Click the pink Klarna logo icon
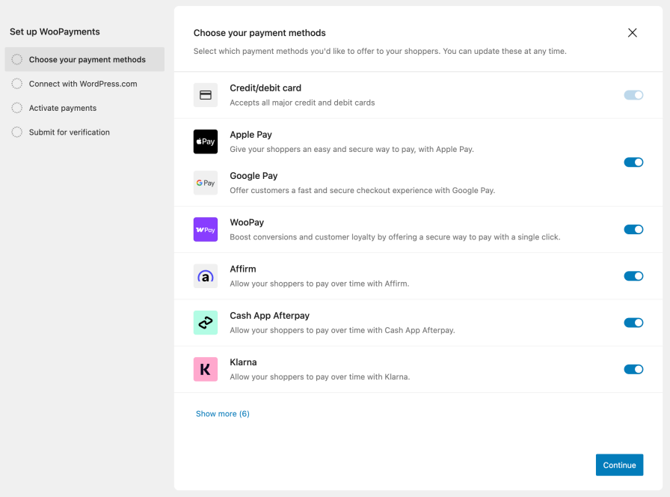Viewport: 670px width, 497px height. click(x=206, y=369)
